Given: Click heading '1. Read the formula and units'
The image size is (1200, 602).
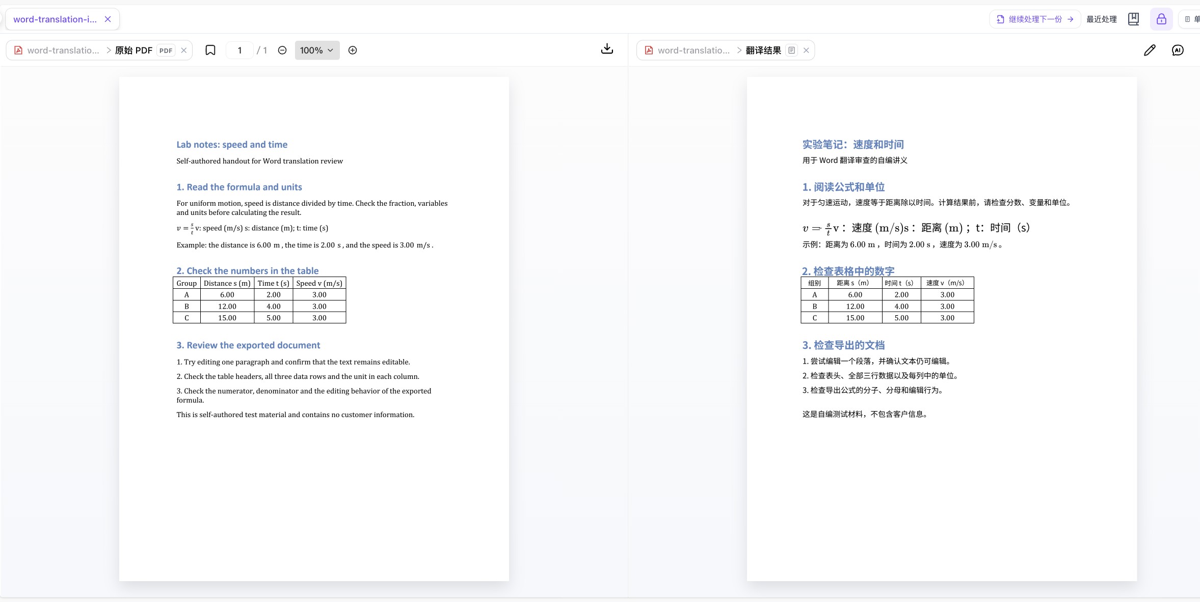Looking at the screenshot, I should point(239,187).
